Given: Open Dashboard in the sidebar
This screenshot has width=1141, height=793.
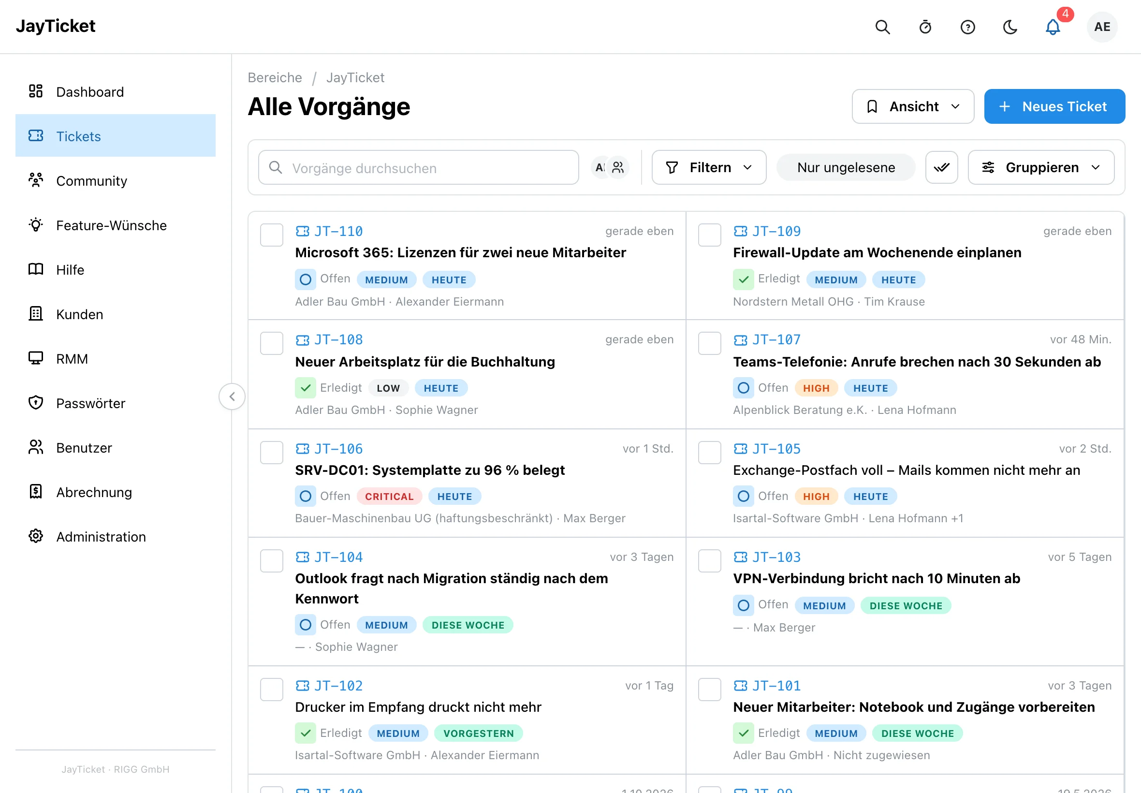Looking at the screenshot, I should 115,91.
